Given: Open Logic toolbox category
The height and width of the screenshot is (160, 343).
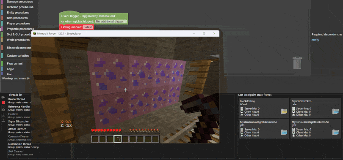Looking at the screenshot, I should click(10, 69).
